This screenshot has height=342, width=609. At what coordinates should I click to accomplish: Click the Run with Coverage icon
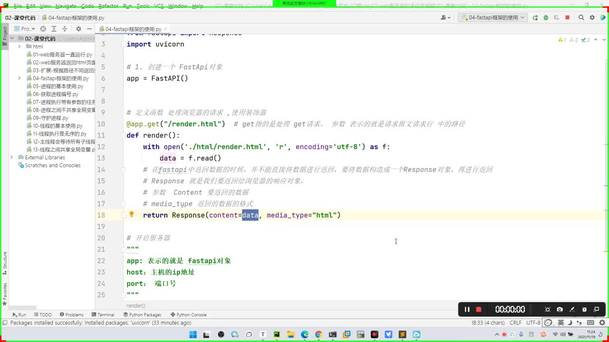point(556,18)
